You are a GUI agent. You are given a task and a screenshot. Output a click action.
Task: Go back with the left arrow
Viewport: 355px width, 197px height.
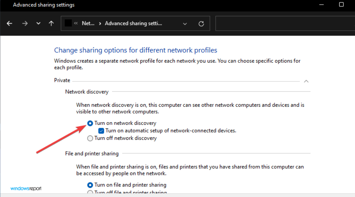(9, 23)
